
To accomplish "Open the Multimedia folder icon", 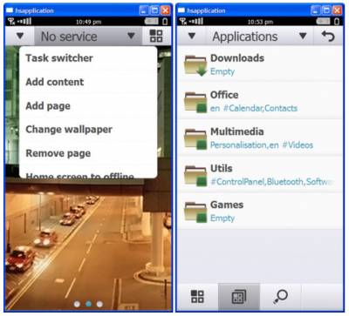I will (195, 139).
